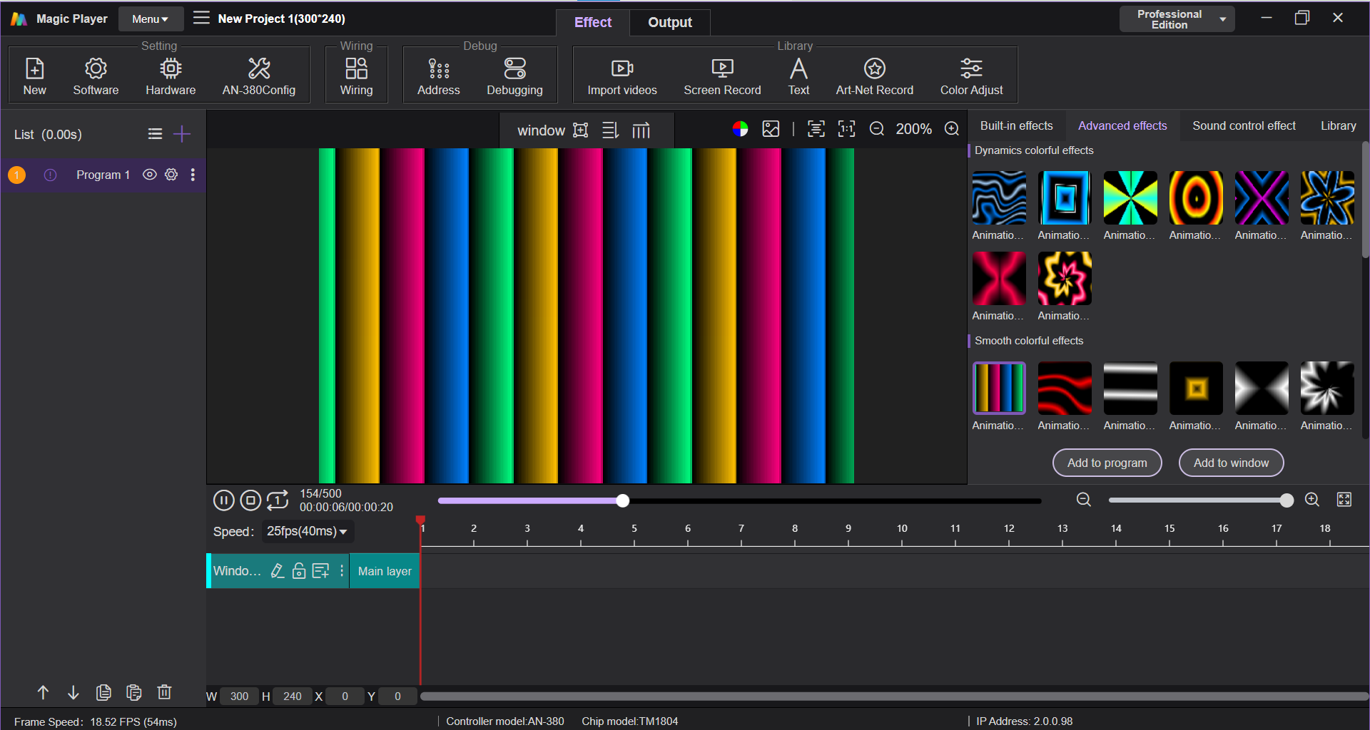Click Add to window button
This screenshot has height=730, width=1370.
point(1231,463)
